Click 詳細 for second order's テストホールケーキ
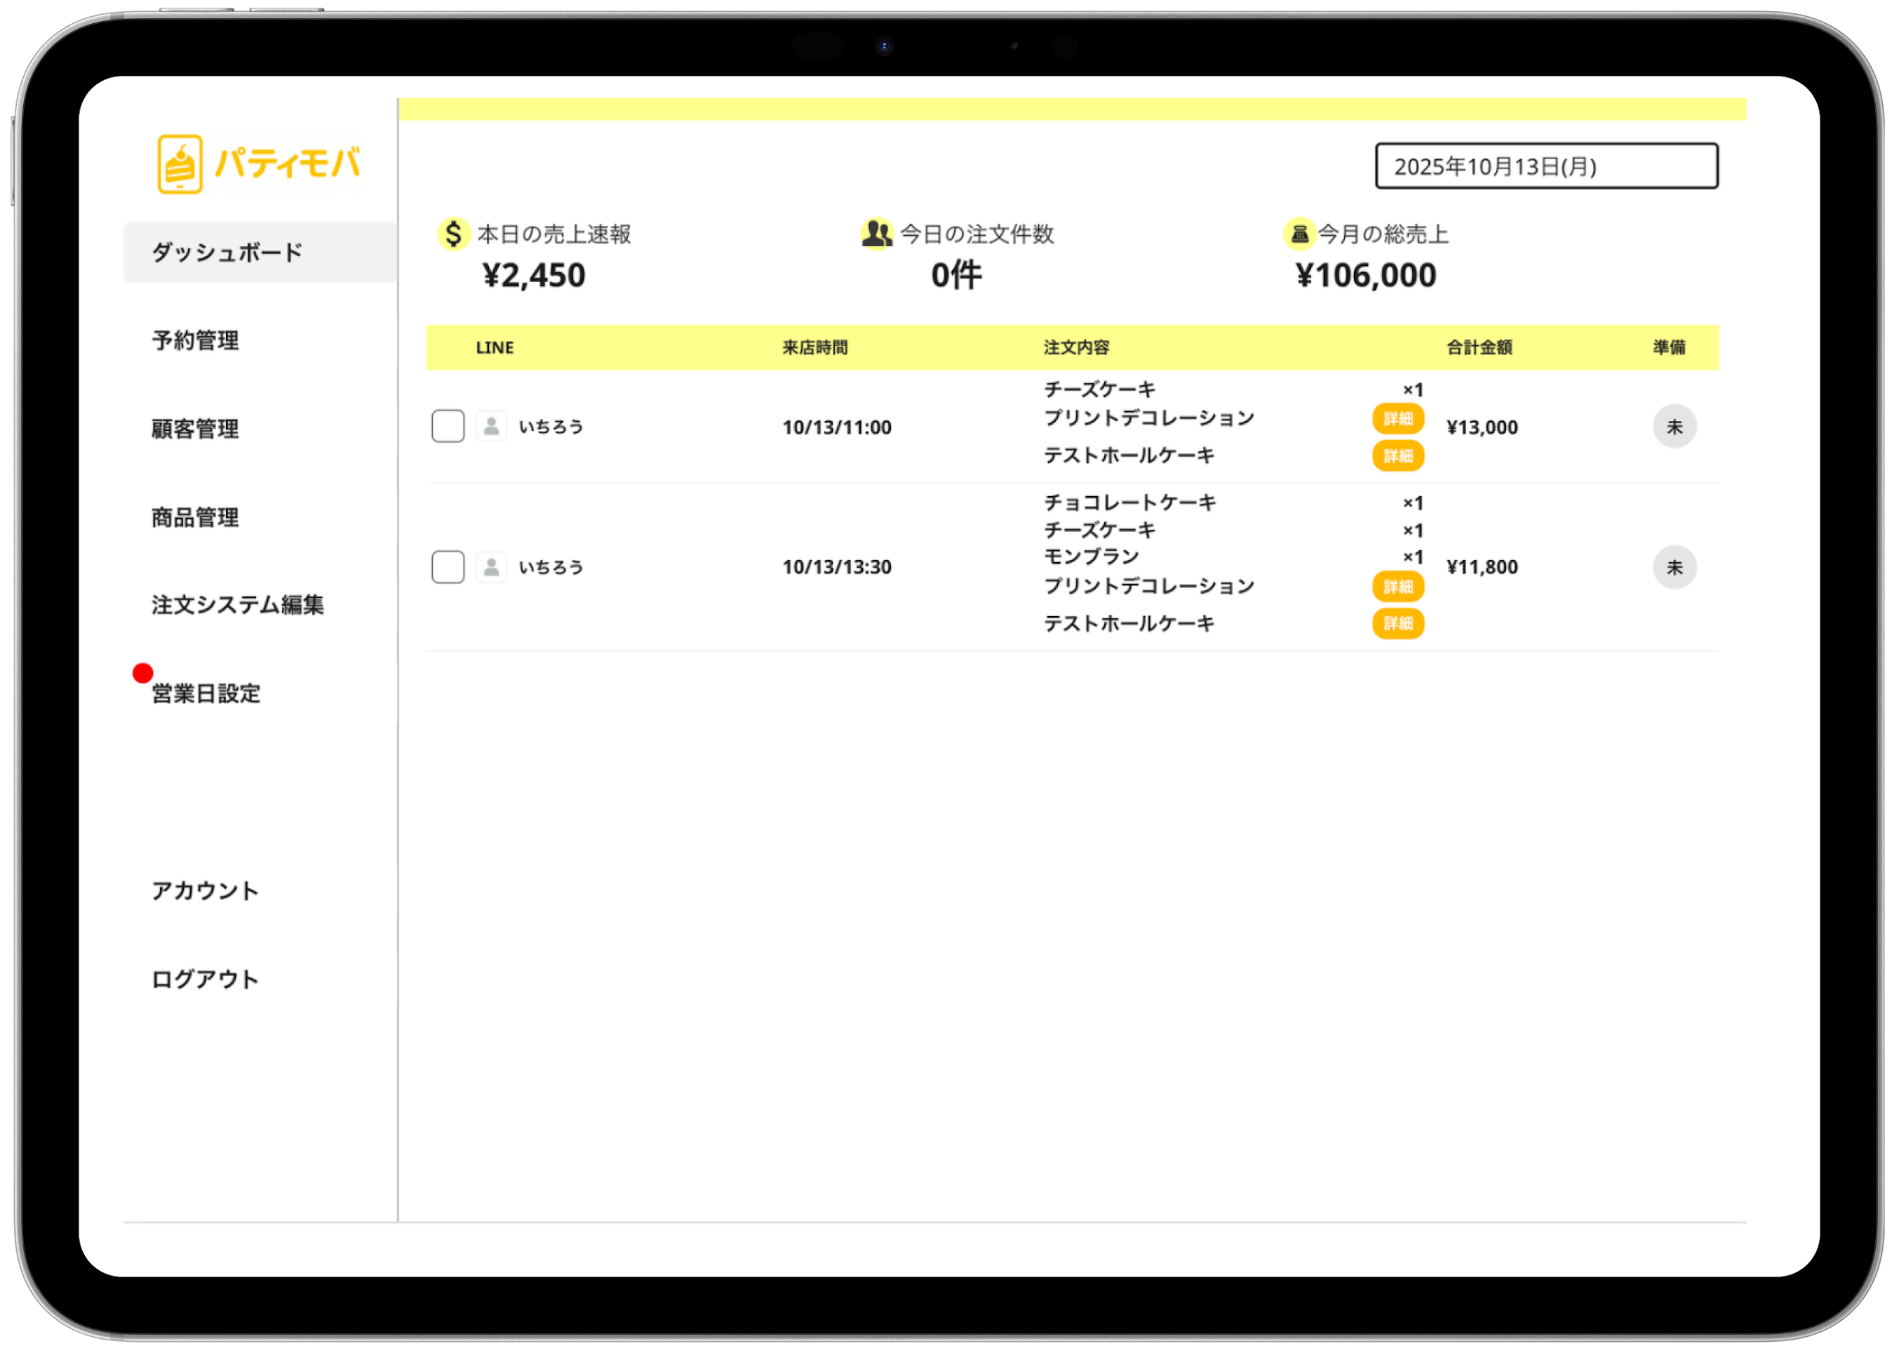Viewport: 1899px width, 1353px height. (1397, 624)
